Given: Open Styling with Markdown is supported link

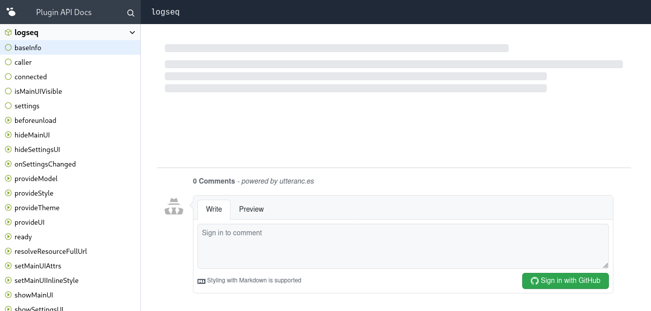Looking at the screenshot, I should pos(254,280).
